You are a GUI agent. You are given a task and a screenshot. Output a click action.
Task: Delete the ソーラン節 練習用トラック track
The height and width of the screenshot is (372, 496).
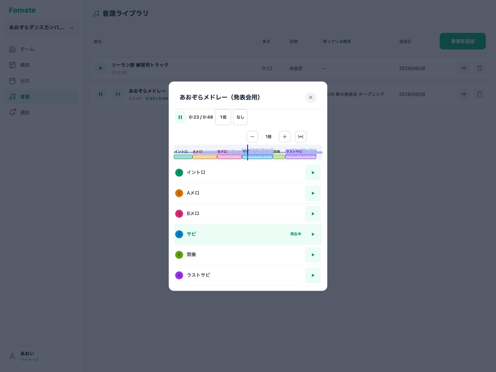point(480,68)
